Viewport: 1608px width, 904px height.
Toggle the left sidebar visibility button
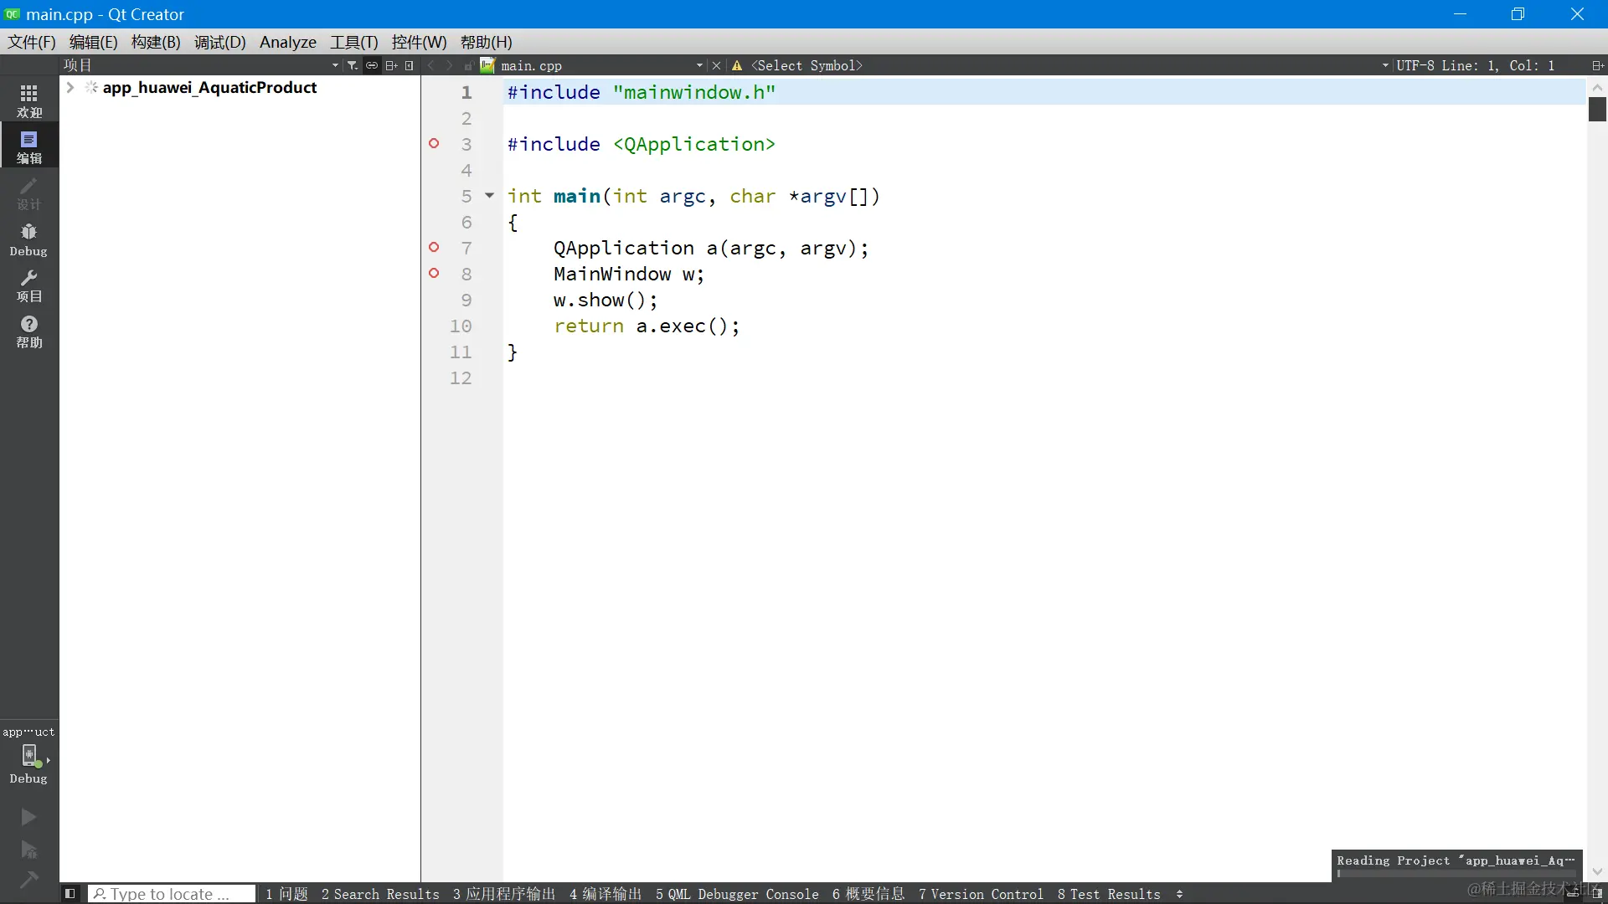pos(70,894)
